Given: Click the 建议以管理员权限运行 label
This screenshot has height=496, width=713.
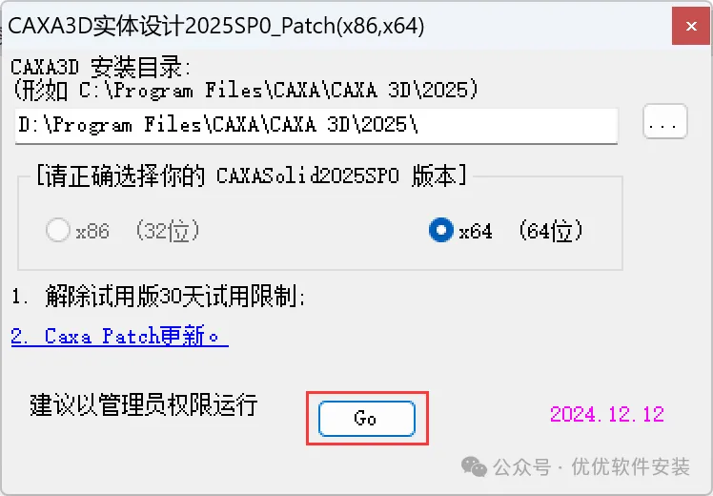Looking at the screenshot, I should [144, 404].
